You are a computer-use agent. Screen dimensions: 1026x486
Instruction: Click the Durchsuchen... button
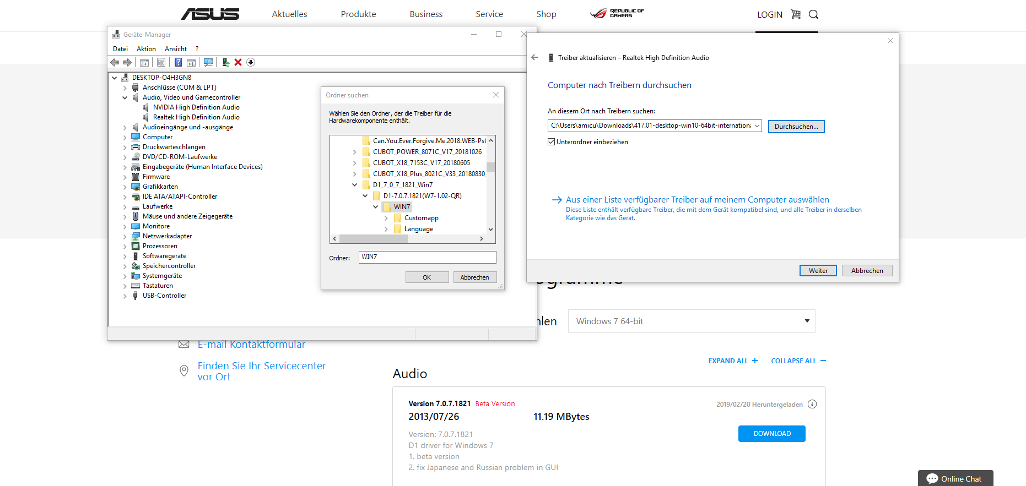click(796, 127)
